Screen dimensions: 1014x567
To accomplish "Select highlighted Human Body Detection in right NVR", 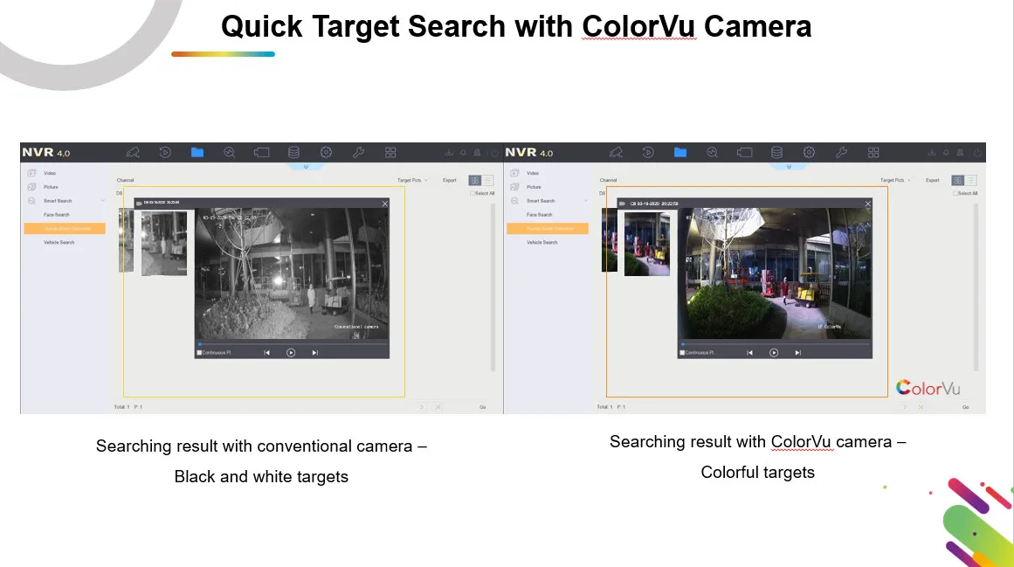I will 548,228.
